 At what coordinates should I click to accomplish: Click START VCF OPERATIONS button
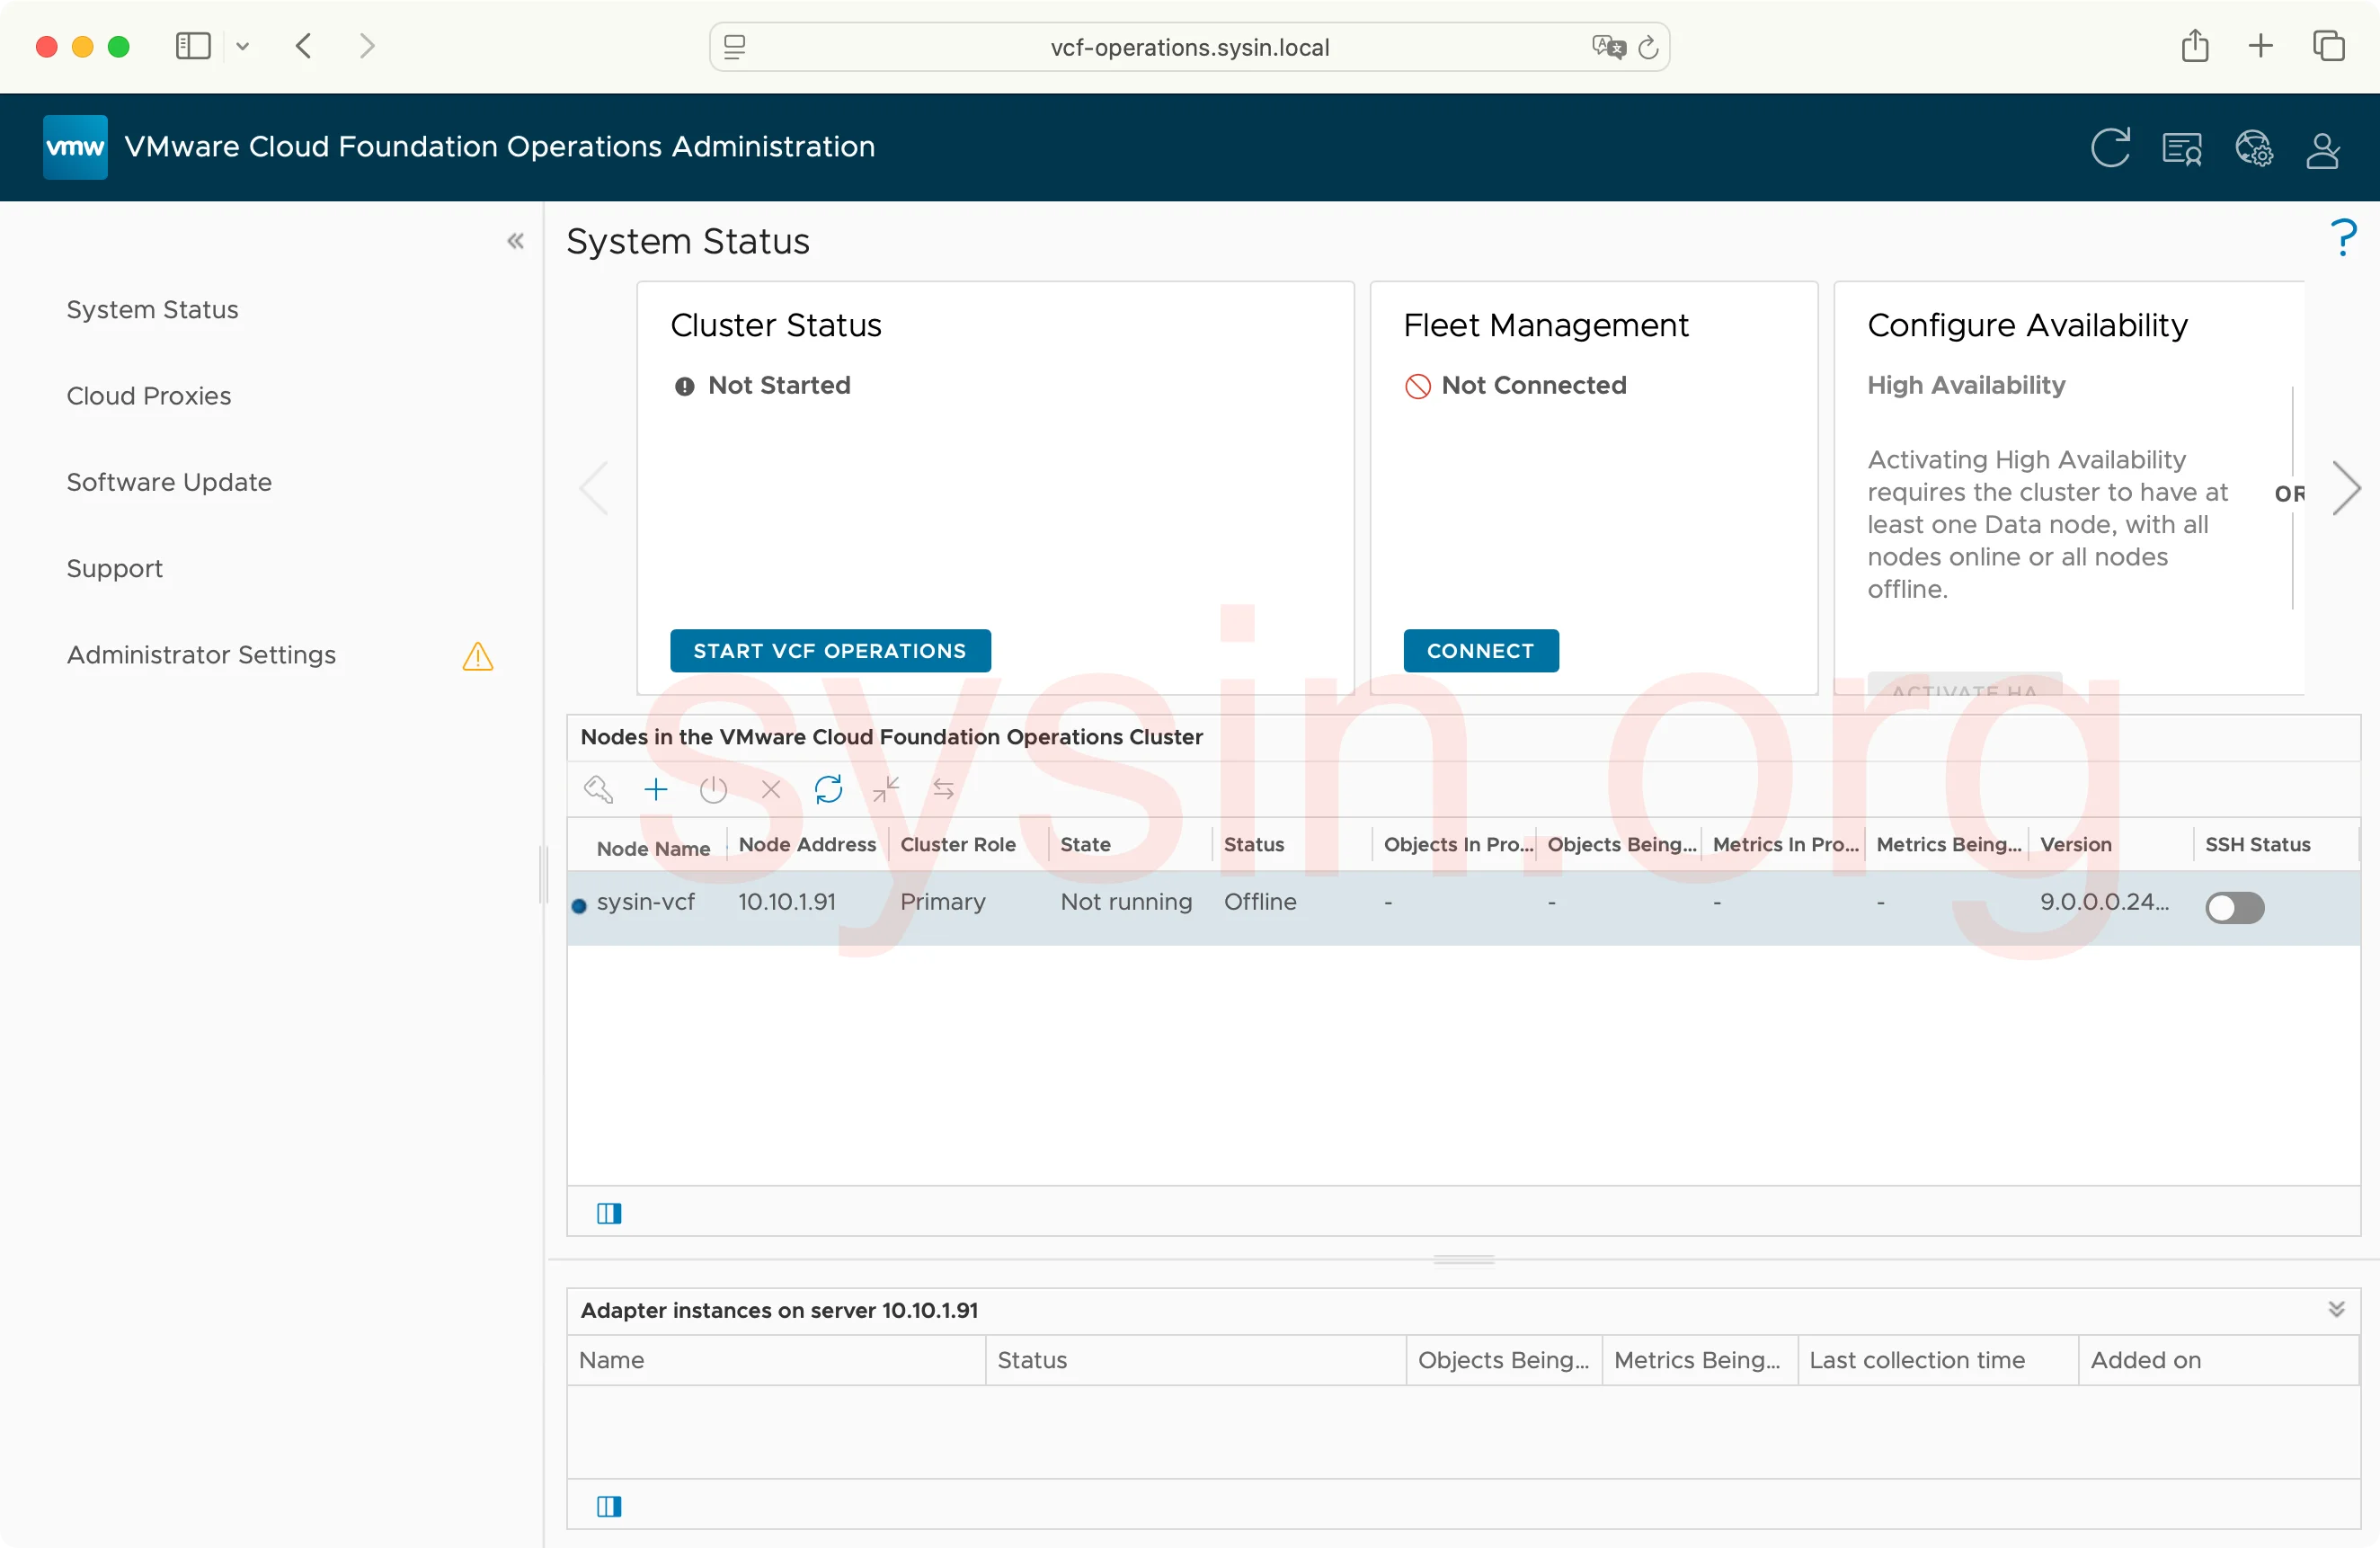(829, 651)
